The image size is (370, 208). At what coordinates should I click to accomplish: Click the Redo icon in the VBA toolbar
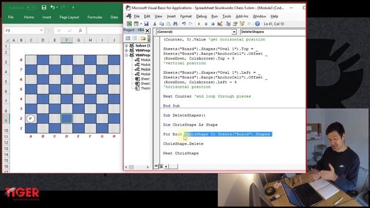[x=190, y=24]
